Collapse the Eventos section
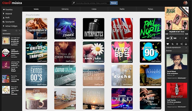Image resolution: width=192 pixels, height=111 pixels. pos(186,51)
